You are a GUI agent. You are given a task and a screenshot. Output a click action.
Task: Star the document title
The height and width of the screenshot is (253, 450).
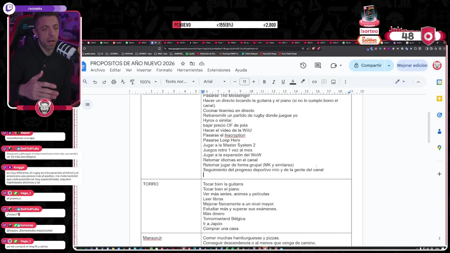pyautogui.click(x=183, y=64)
